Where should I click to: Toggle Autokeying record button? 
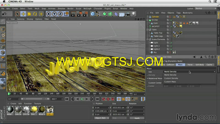(108, 99)
